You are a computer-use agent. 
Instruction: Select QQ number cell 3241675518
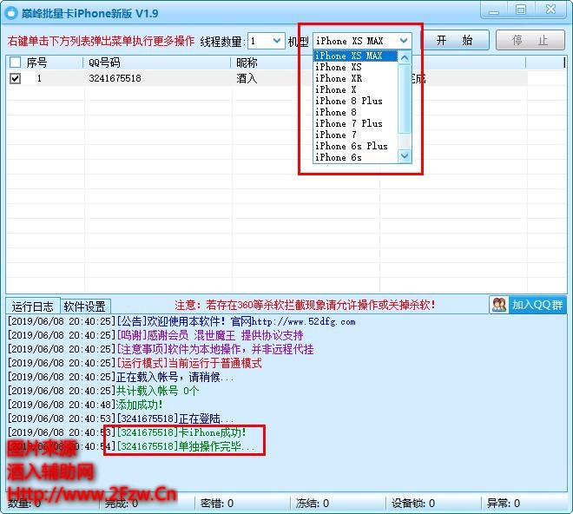pyautogui.click(x=115, y=79)
